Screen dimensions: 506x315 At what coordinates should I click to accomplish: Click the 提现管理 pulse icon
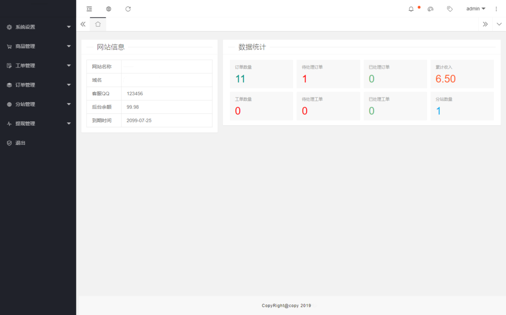click(9, 124)
